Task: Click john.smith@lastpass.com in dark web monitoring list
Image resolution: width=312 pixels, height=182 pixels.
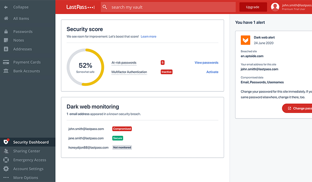Action: tap(86, 129)
